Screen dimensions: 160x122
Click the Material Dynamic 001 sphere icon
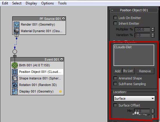tap(16, 31)
